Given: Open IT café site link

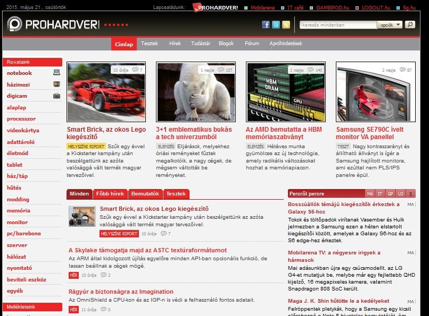Looking at the screenshot, I should click(295, 7).
